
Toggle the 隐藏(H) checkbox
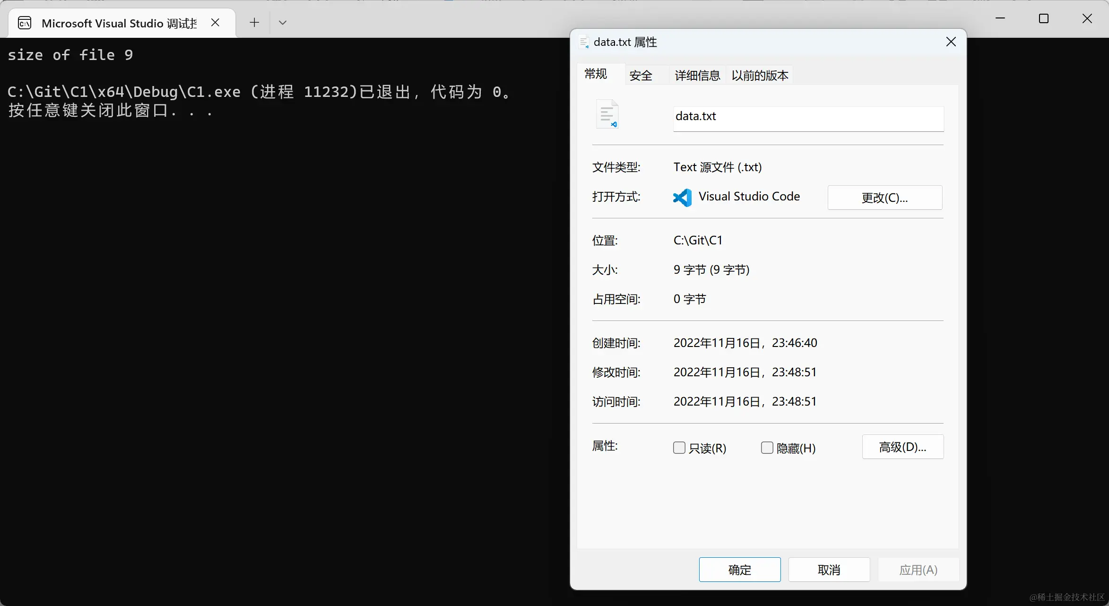[767, 448]
